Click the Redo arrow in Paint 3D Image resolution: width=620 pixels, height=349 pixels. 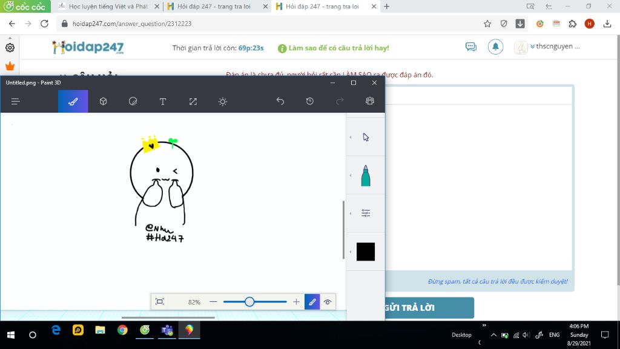point(340,101)
